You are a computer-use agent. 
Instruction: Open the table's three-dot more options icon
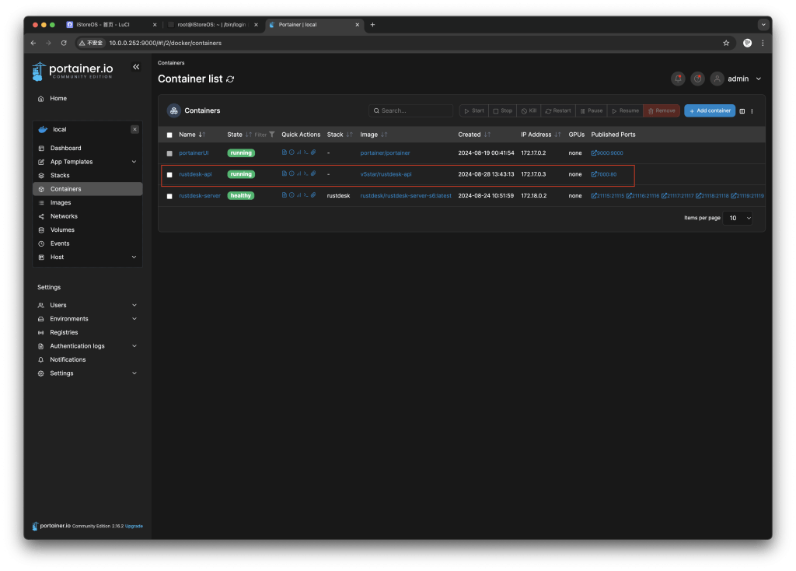pyautogui.click(x=752, y=111)
